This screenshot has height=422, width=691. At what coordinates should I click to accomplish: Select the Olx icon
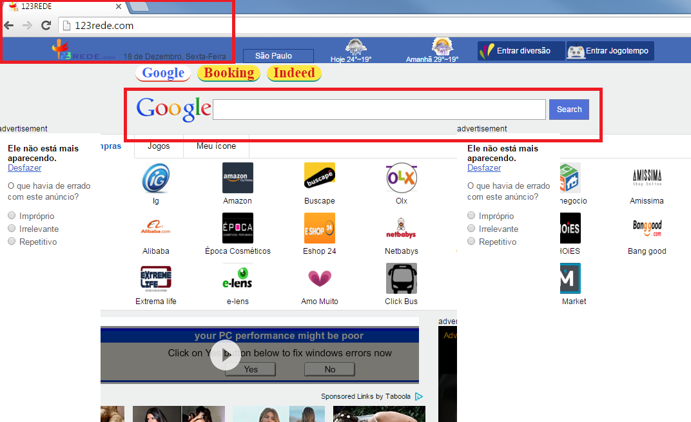coord(401,178)
